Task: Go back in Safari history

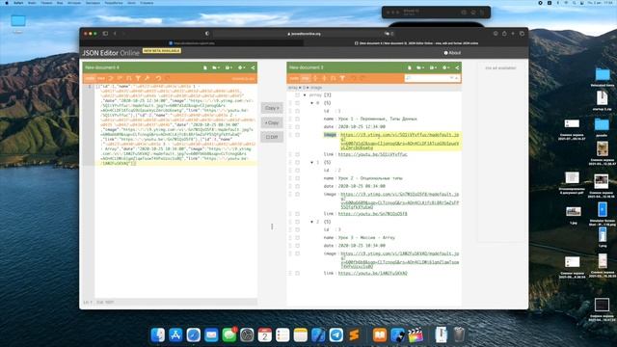Action: [x=115, y=34]
